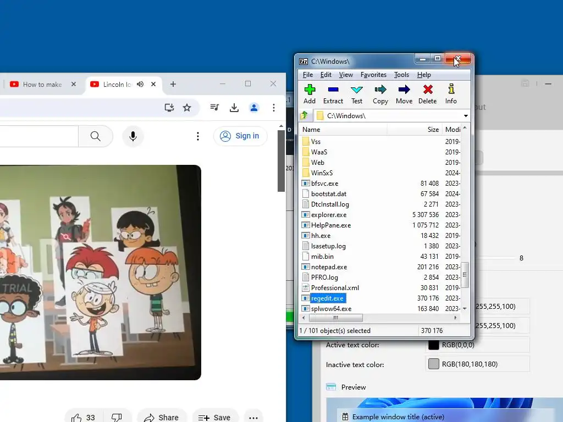Click the Extract toolbar icon
The width and height of the screenshot is (563, 422).
(333, 95)
